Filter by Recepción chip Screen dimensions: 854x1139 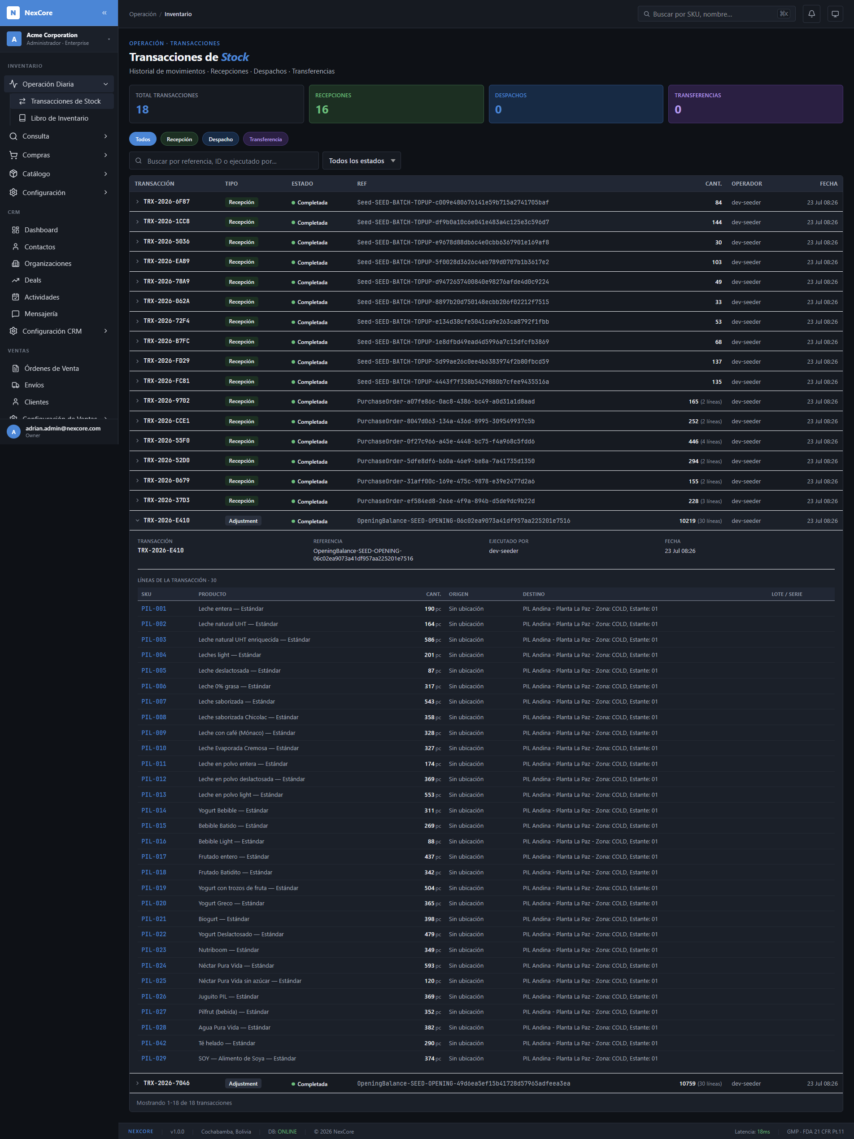pyautogui.click(x=179, y=139)
